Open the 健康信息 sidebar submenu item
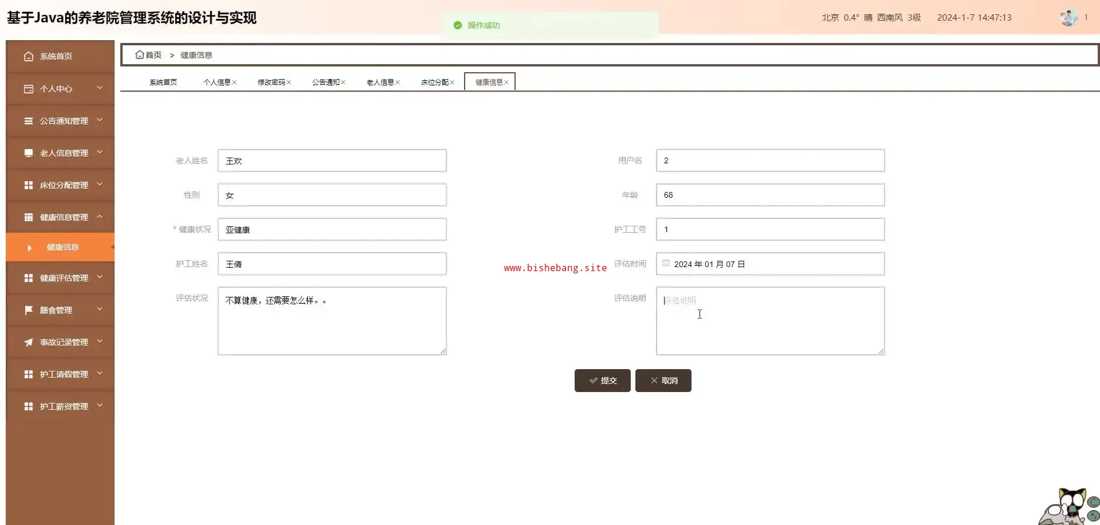The height and width of the screenshot is (525, 1100). [x=60, y=247]
